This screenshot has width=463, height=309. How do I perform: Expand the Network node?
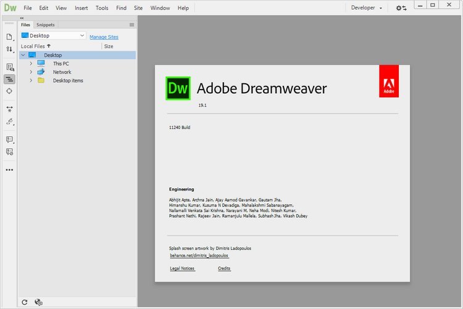pyautogui.click(x=31, y=72)
